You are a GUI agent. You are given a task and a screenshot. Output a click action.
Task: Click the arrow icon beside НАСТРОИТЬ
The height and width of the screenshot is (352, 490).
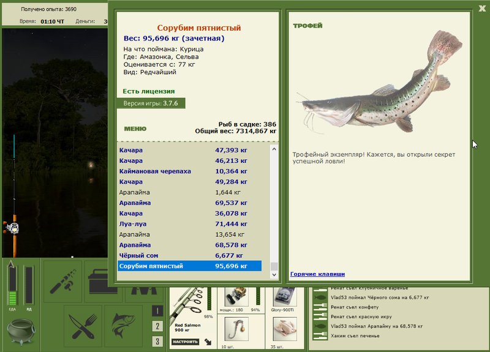coord(208,342)
